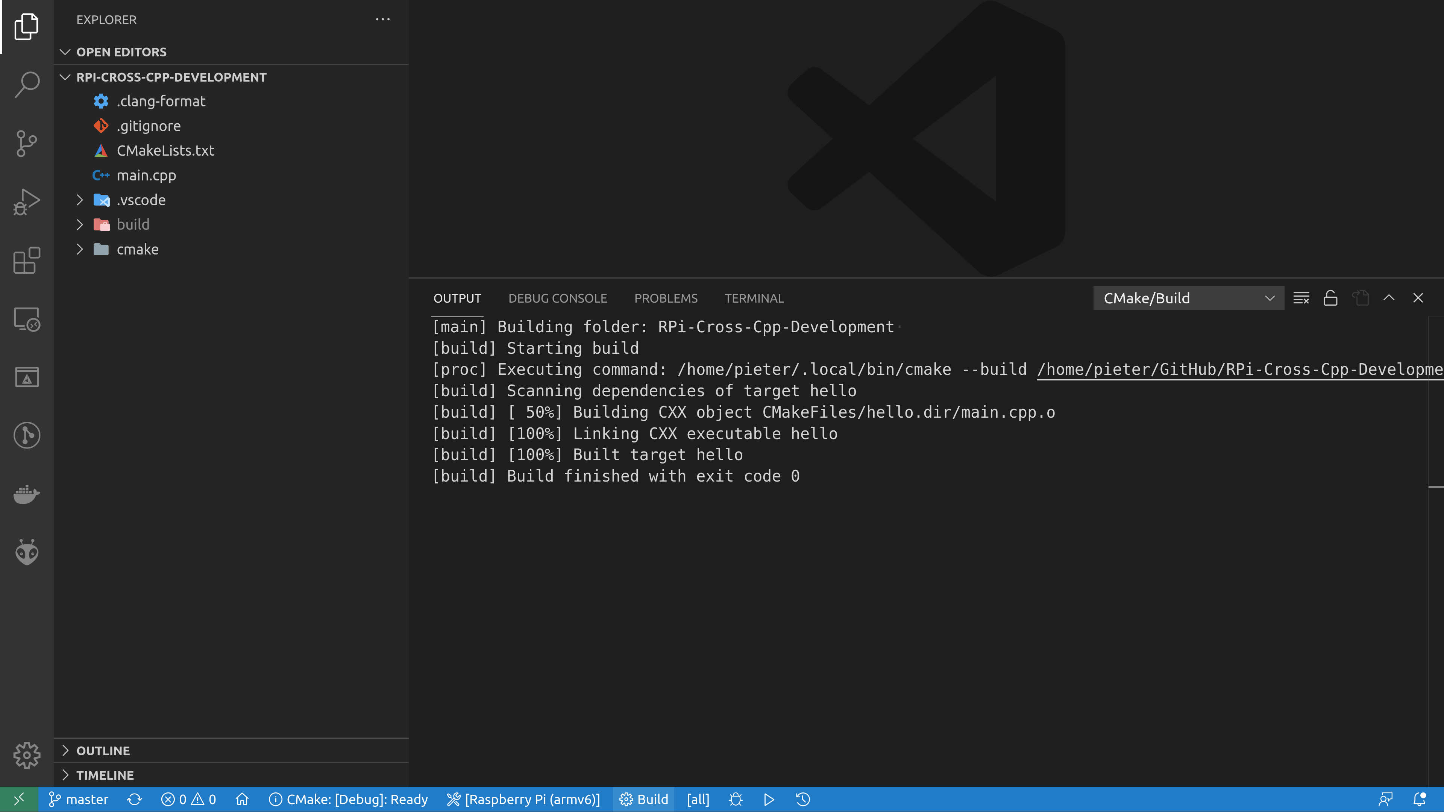Click the EXPLORER panel title

[106, 20]
